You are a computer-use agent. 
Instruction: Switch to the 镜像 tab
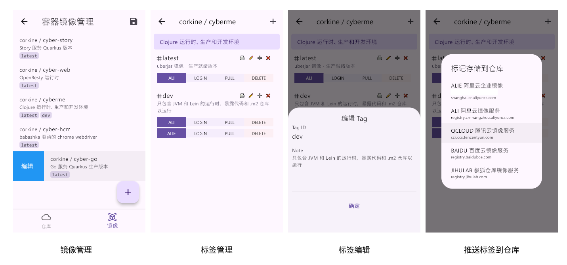tap(112, 221)
